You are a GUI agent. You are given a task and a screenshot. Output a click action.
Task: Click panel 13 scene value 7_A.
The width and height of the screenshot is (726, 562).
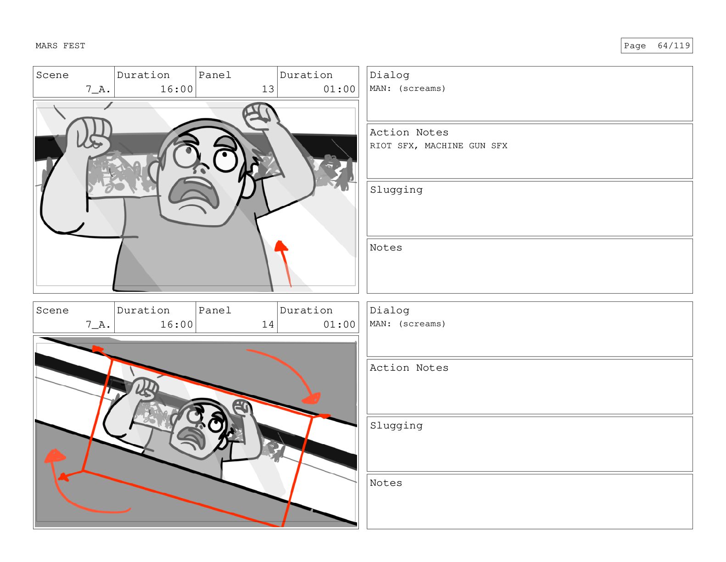[x=98, y=89]
